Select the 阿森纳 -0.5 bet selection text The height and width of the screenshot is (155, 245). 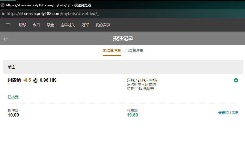(19, 80)
